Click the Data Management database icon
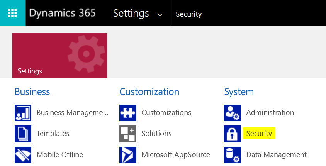The image size is (326, 166). tap(233, 155)
